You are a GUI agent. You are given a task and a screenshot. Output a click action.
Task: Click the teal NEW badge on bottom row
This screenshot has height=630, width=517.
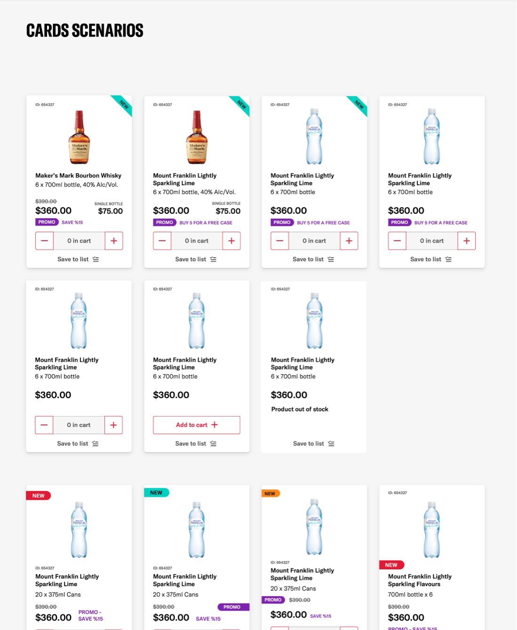point(156,493)
